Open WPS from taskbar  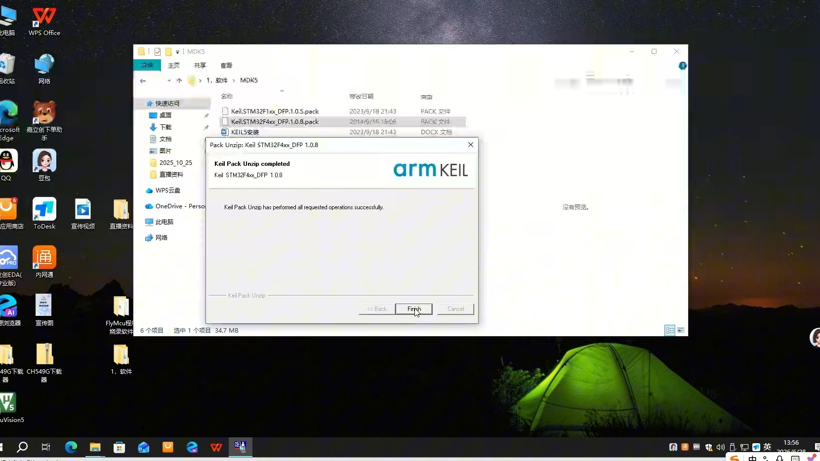coord(216,447)
